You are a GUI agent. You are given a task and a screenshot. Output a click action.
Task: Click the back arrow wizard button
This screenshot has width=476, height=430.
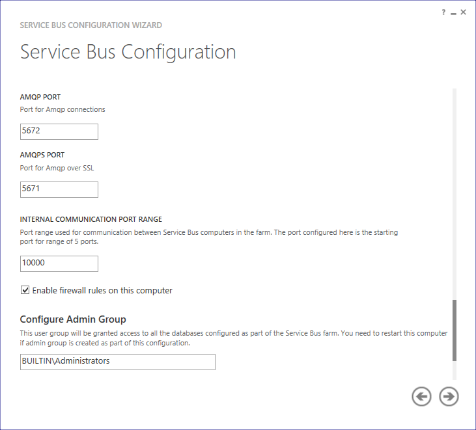[x=421, y=396]
